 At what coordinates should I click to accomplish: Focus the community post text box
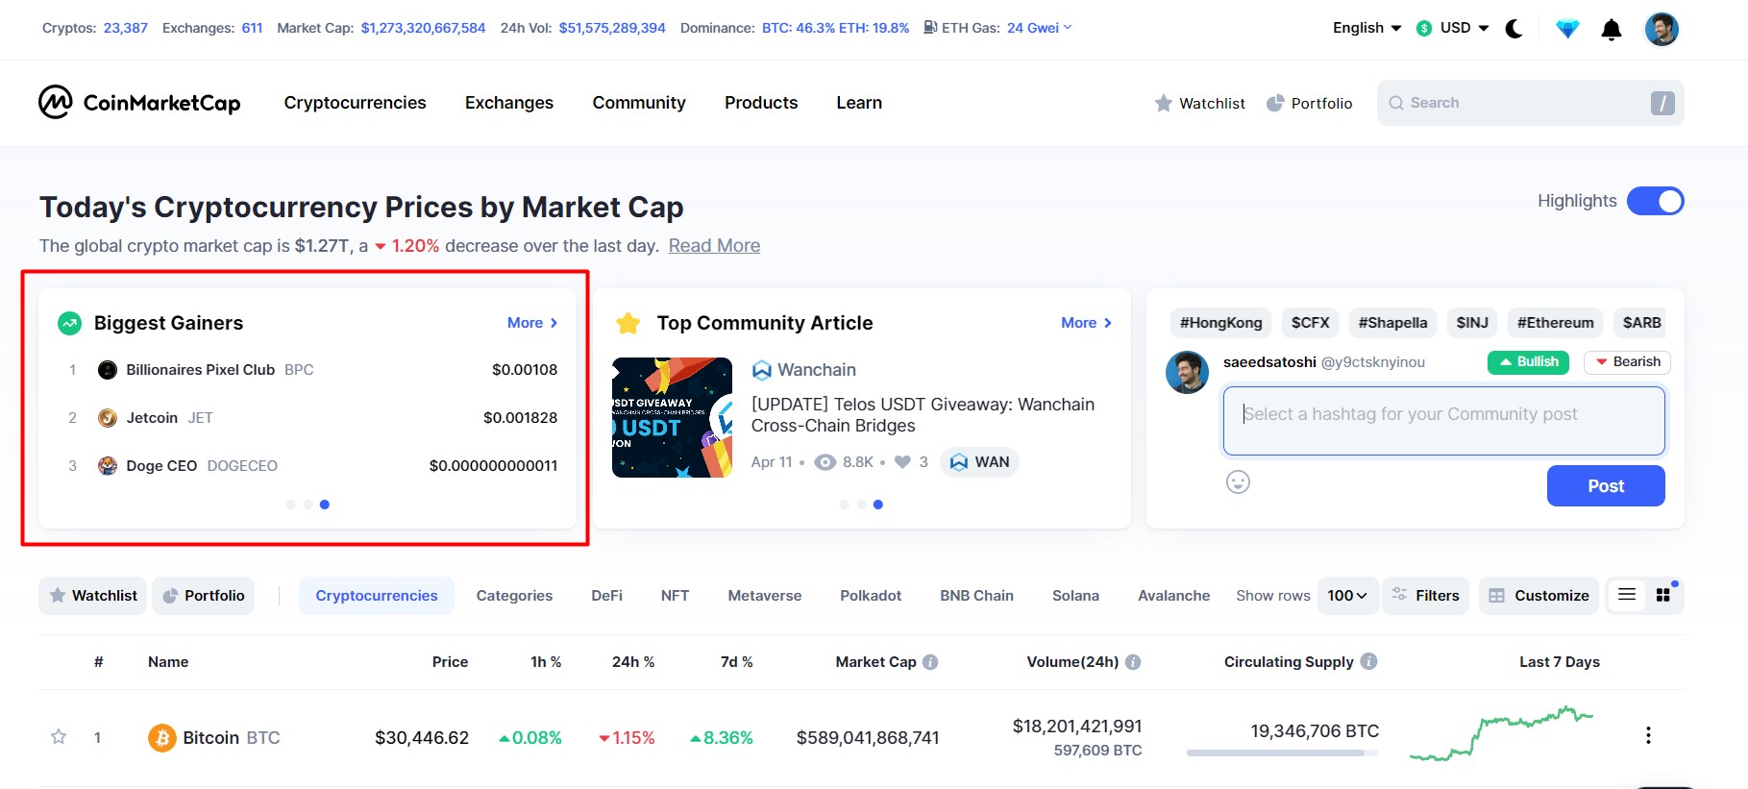click(1443, 421)
